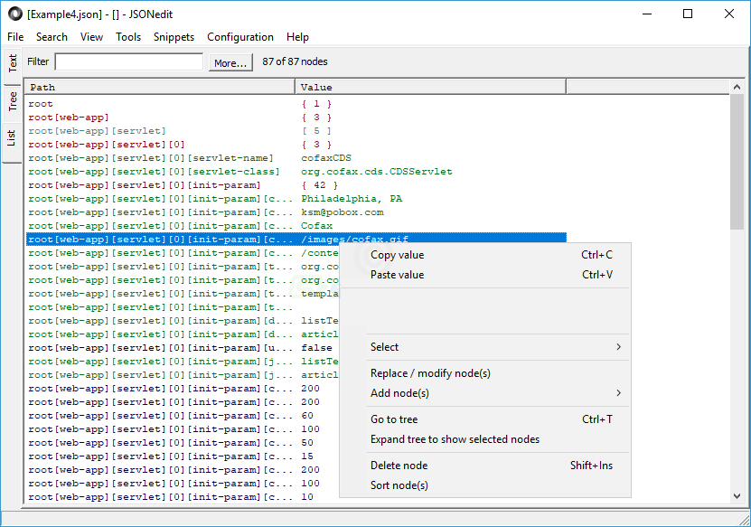Click the Path column header
This screenshot has width=751, height=527.
coord(161,87)
